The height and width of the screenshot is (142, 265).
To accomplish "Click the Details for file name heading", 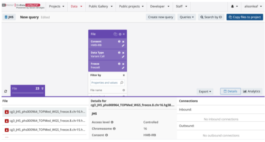I will tap(132, 103).
